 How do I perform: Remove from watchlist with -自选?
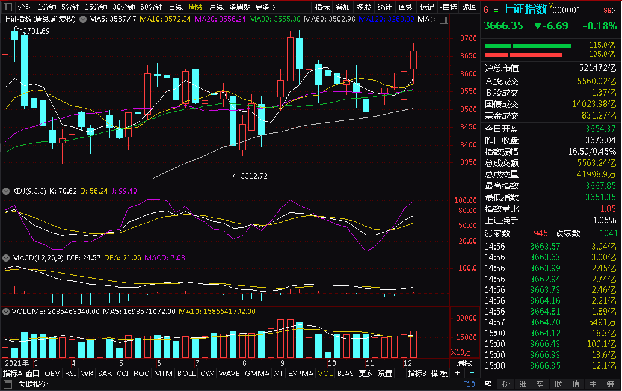pyautogui.click(x=449, y=7)
